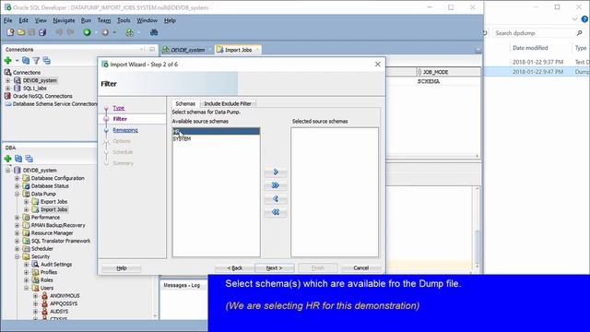
Task: Expand SQL1_labs connection node
Action: pos(8,89)
